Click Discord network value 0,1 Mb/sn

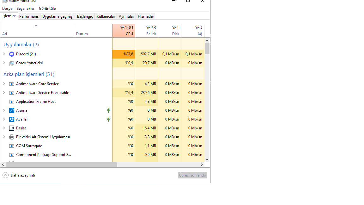click(194, 54)
